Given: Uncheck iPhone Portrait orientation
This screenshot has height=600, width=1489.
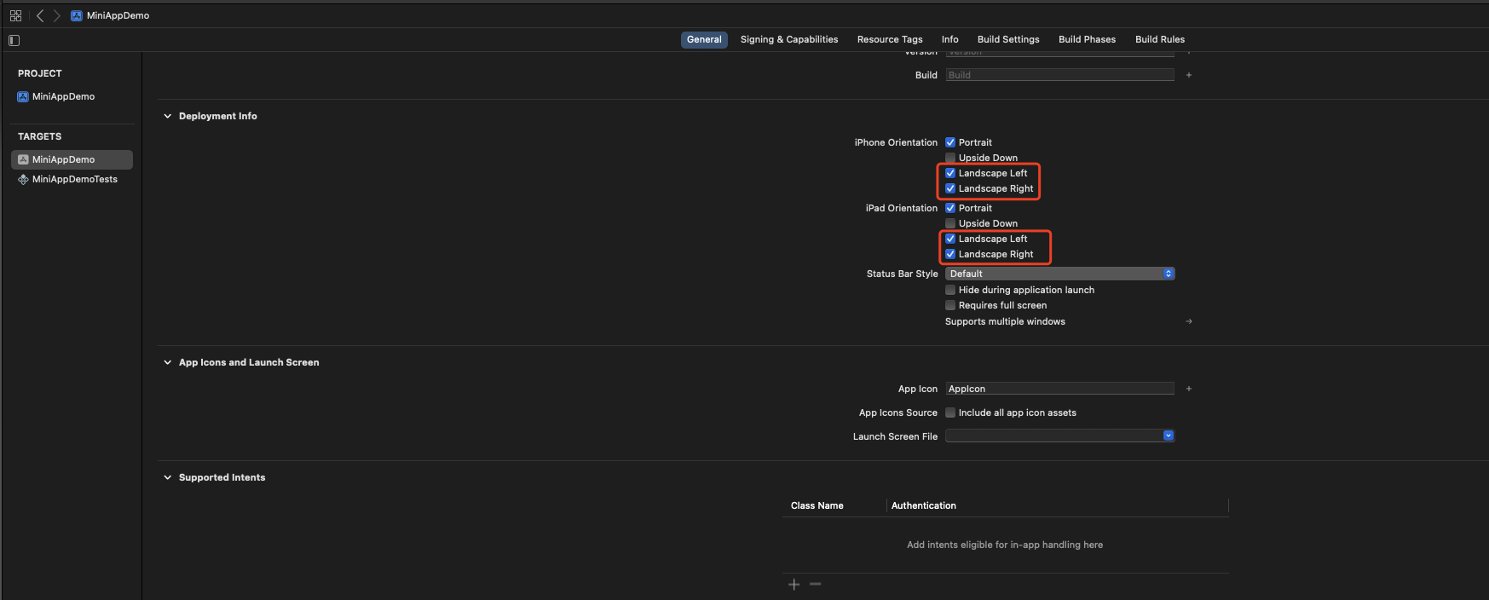Looking at the screenshot, I should click(950, 142).
